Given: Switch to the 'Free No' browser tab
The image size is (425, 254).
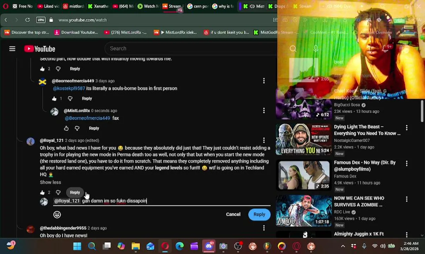Looking at the screenshot, I should (x=22, y=6).
